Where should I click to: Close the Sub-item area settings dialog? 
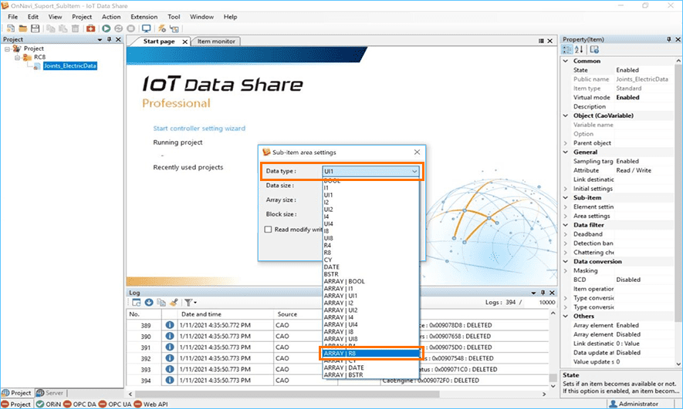pos(417,153)
